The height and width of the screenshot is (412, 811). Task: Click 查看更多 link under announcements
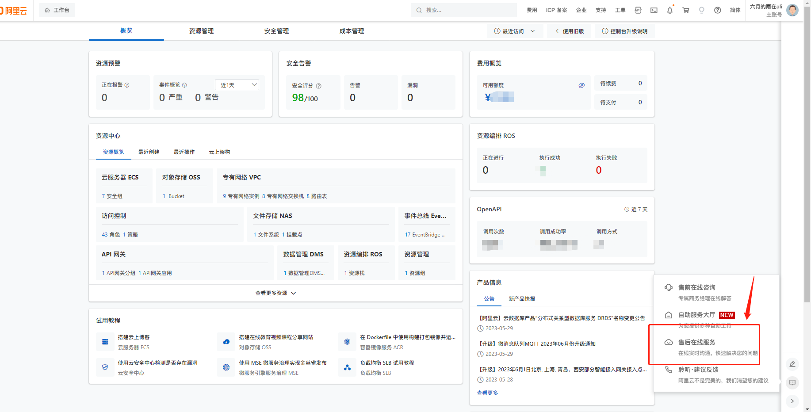coord(487,393)
